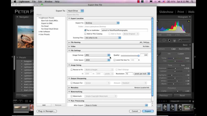Open Color Space sRGB dropdown
207x116 pixels.
click(x=97, y=60)
